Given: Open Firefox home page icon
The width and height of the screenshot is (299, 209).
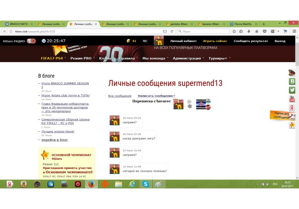Looking at the screenshot, I should [257, 31].
